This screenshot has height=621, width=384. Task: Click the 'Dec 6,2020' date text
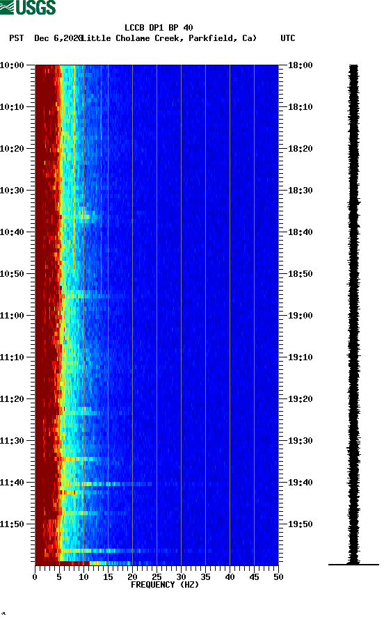[58, 38]
